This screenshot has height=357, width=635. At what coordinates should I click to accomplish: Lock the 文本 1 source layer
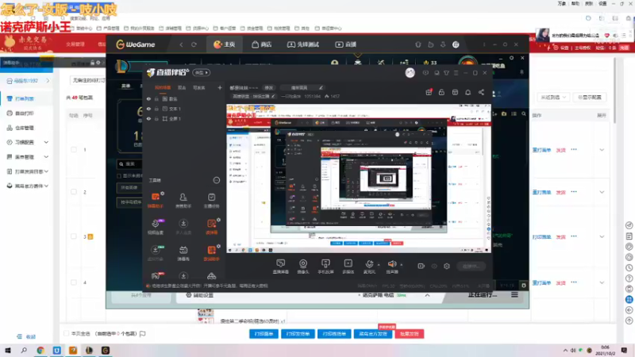[156, 109]
